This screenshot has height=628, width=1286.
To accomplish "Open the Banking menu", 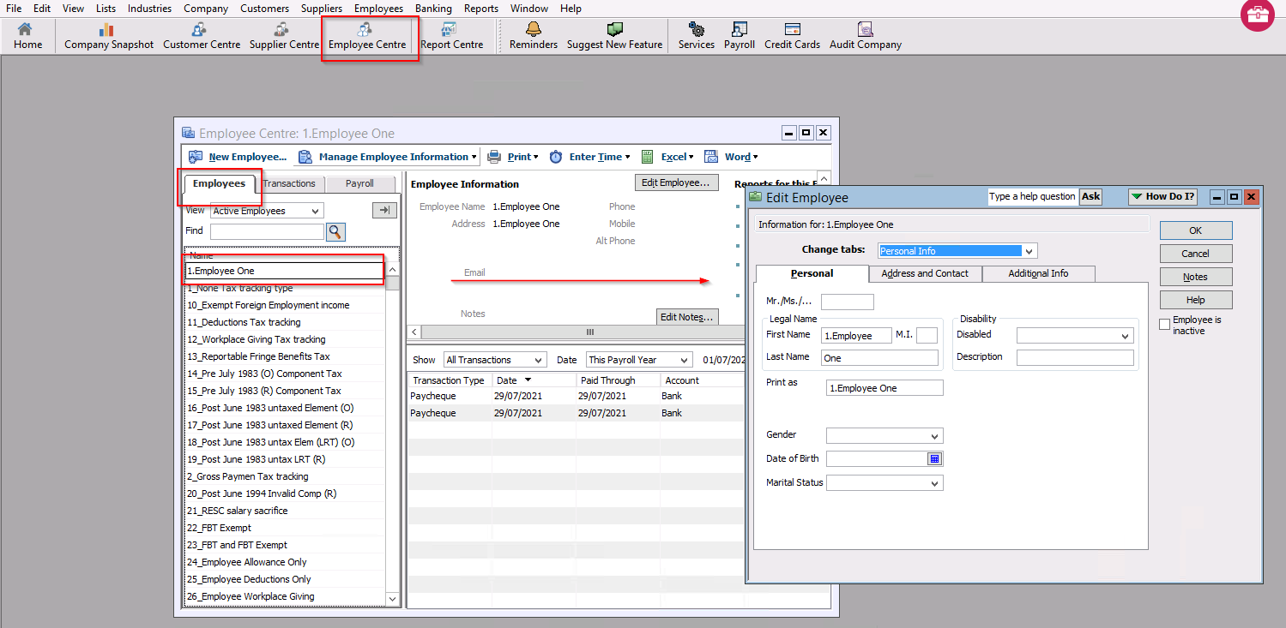I will [x=433, y=9].
